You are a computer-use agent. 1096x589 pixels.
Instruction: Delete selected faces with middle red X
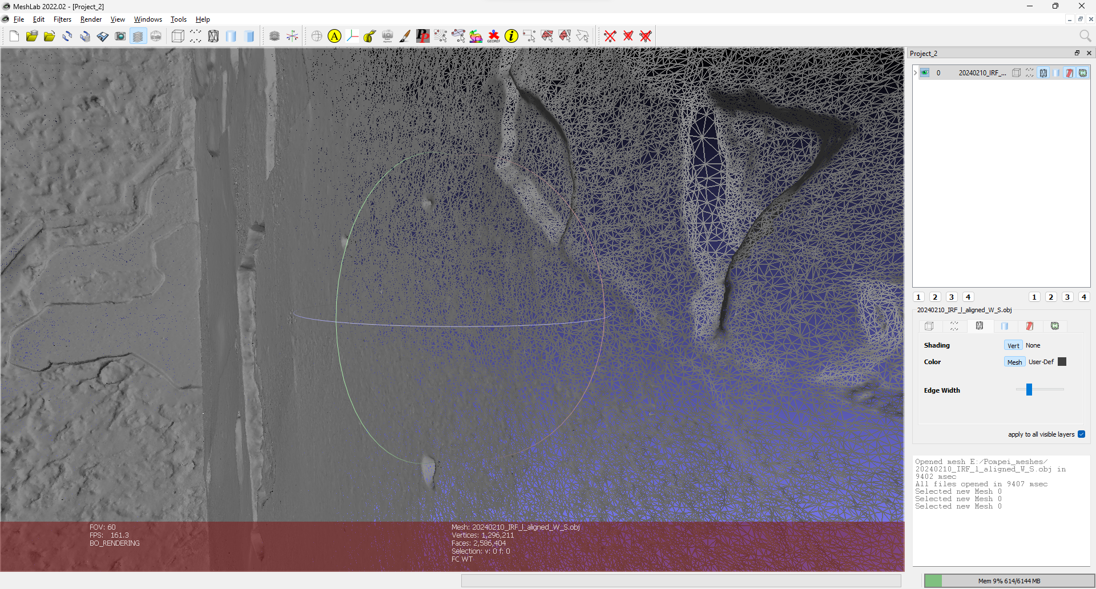(x=628, y=37)
